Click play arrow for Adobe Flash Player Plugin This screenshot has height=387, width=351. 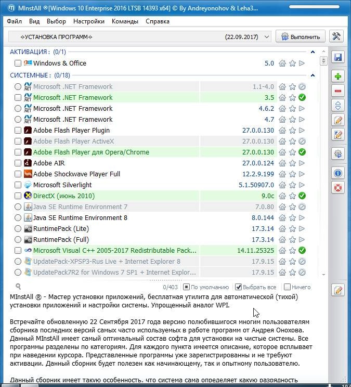[x=302, y=131]
